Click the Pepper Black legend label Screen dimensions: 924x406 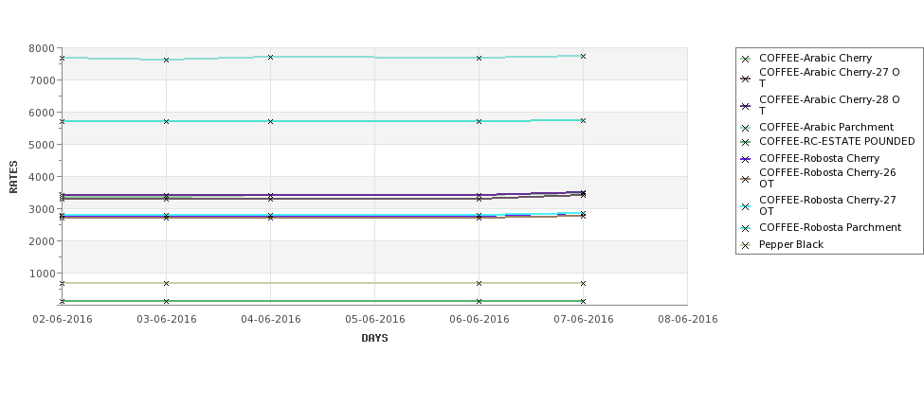(790, 244)
